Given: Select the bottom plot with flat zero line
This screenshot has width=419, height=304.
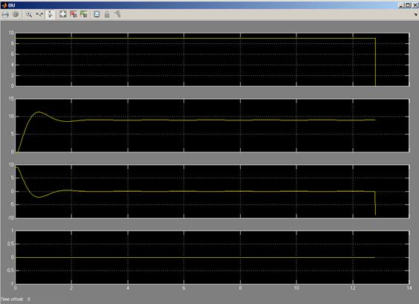Looking at the screenshot, I should pos(212,257).
